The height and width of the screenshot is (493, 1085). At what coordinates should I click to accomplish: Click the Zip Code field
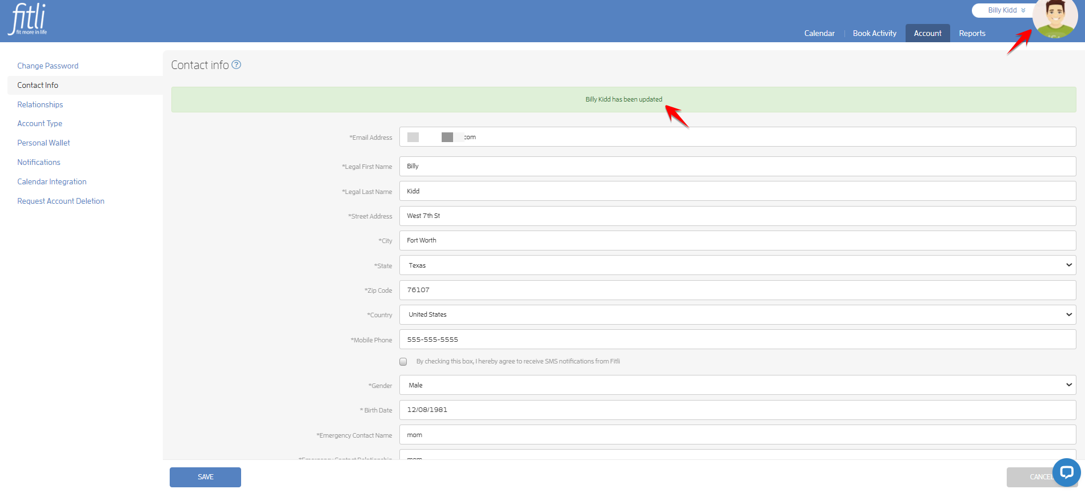[x=738, y=290]
